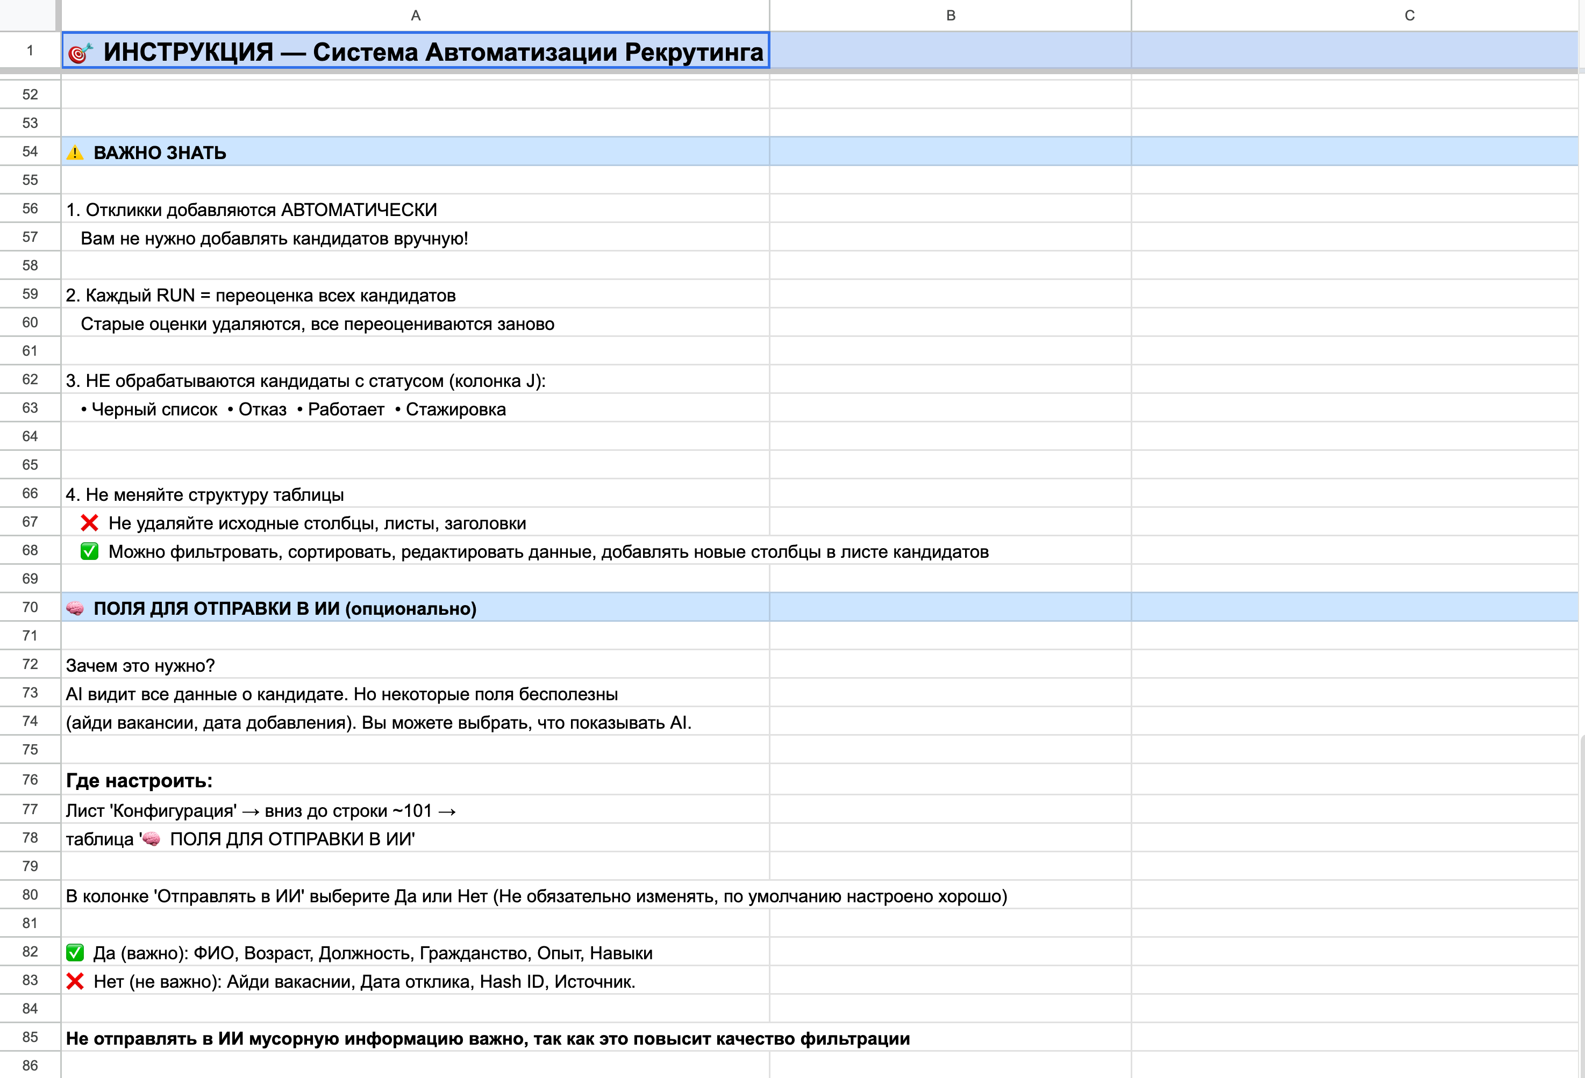Click the red cross before Нет (не важно)

[x=75, y=981]
